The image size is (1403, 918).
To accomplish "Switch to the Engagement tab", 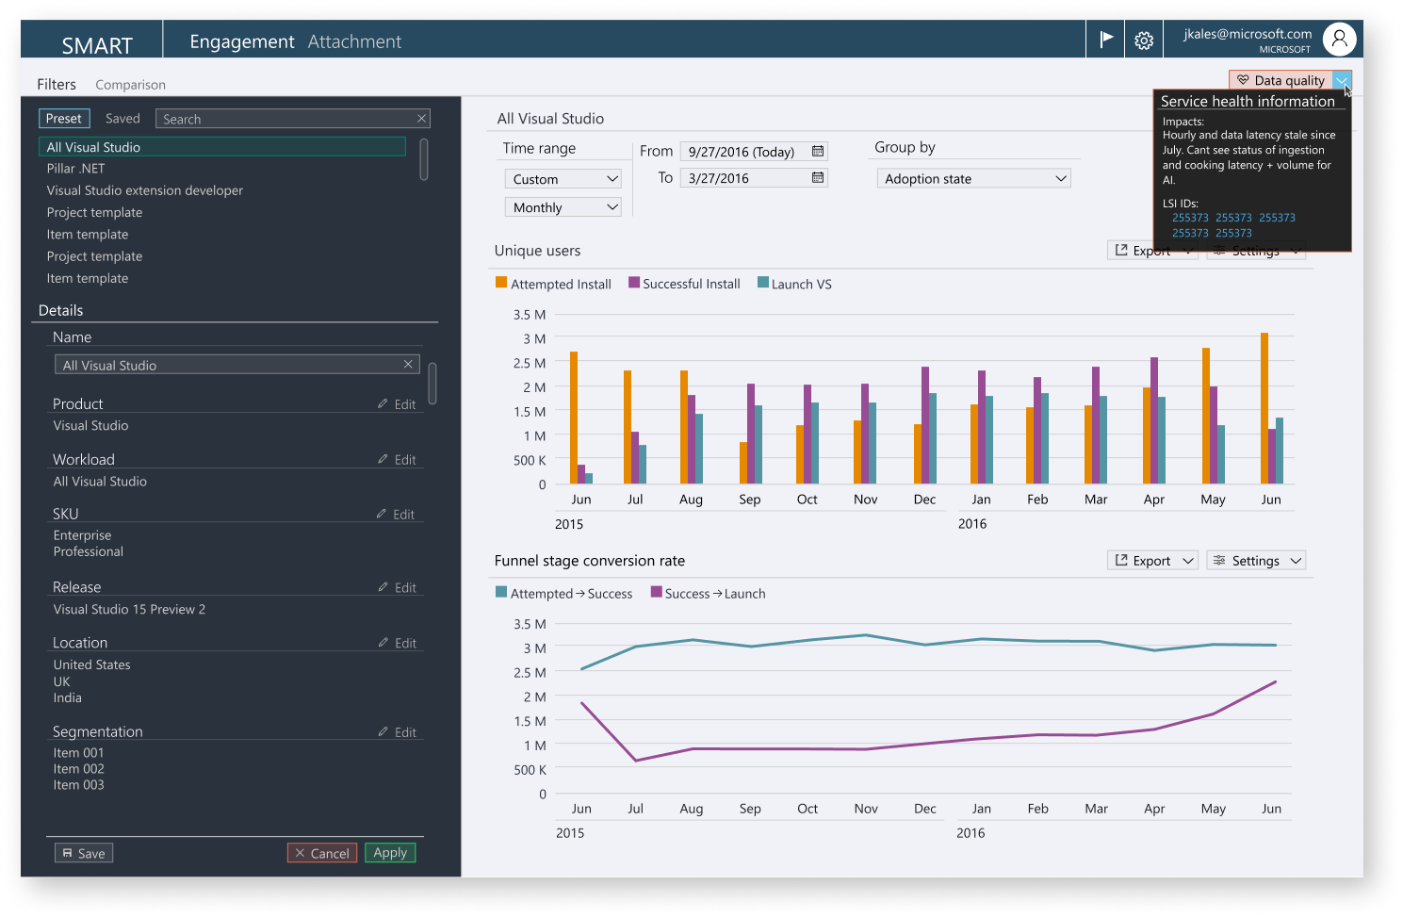I will coord(242,41).
